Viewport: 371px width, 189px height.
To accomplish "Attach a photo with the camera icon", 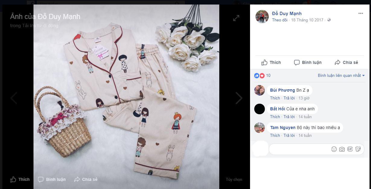I will (342, 149).
